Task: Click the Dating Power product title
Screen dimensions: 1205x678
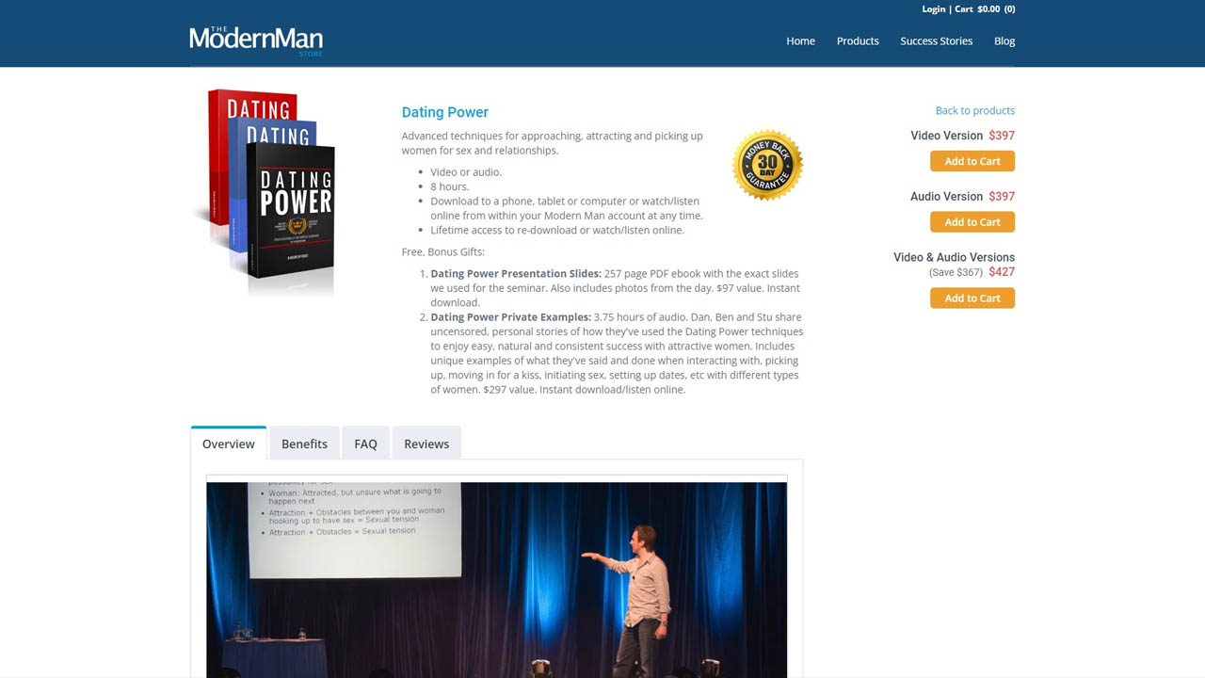Action: click(x=444, y=111)
